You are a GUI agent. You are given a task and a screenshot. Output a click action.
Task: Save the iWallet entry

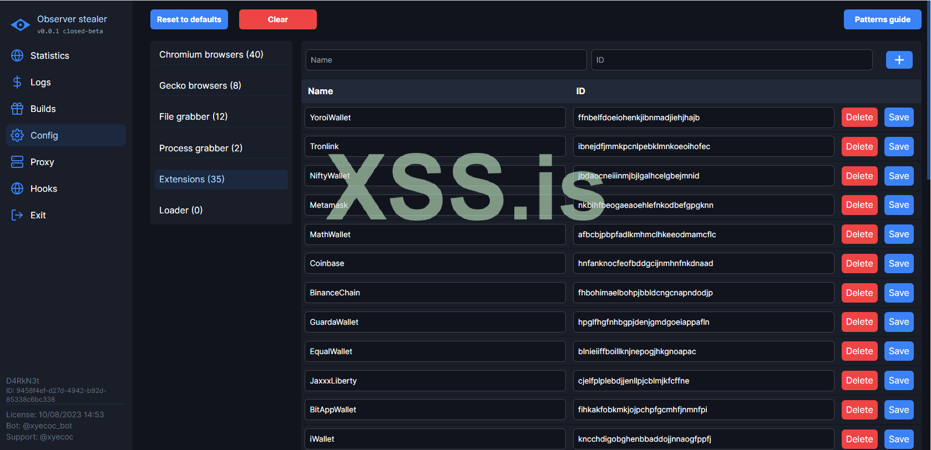coord(899,439)
